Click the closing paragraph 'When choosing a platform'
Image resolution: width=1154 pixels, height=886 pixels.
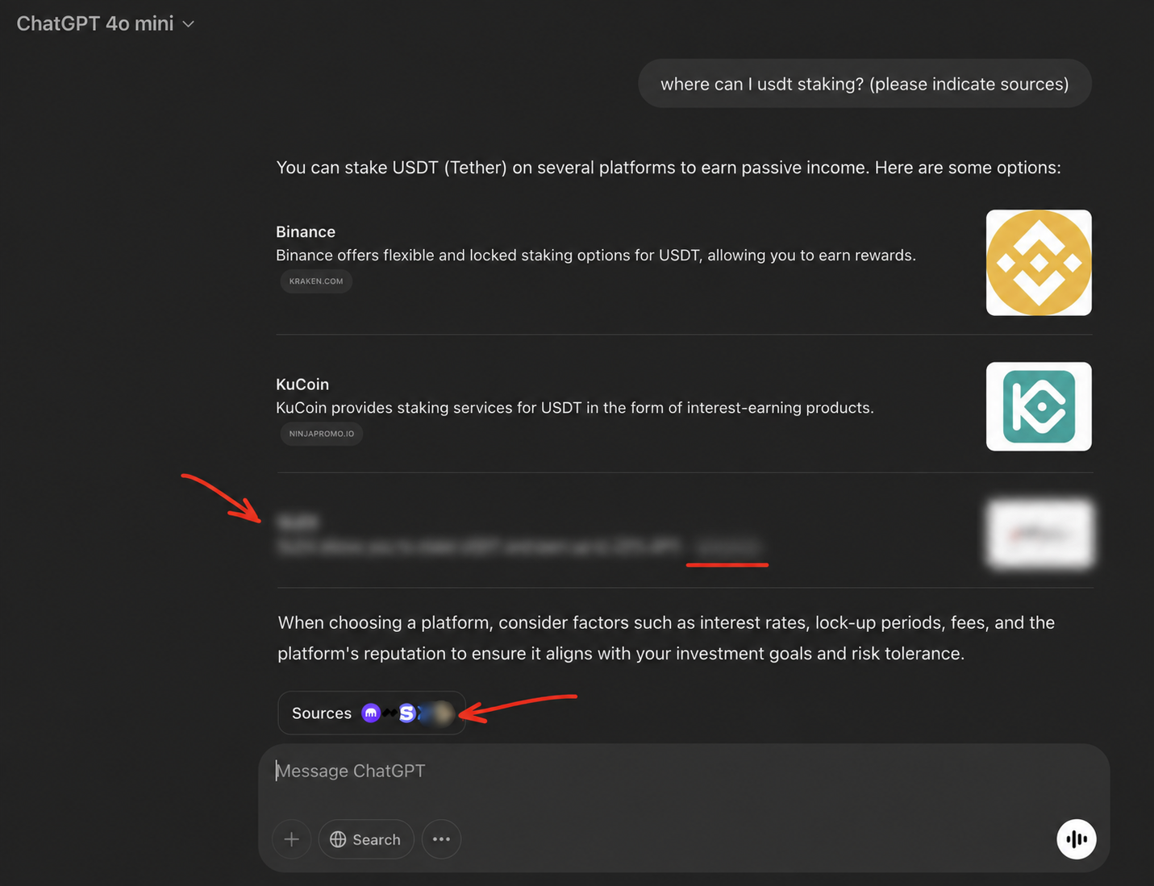(x=666, y=638)
